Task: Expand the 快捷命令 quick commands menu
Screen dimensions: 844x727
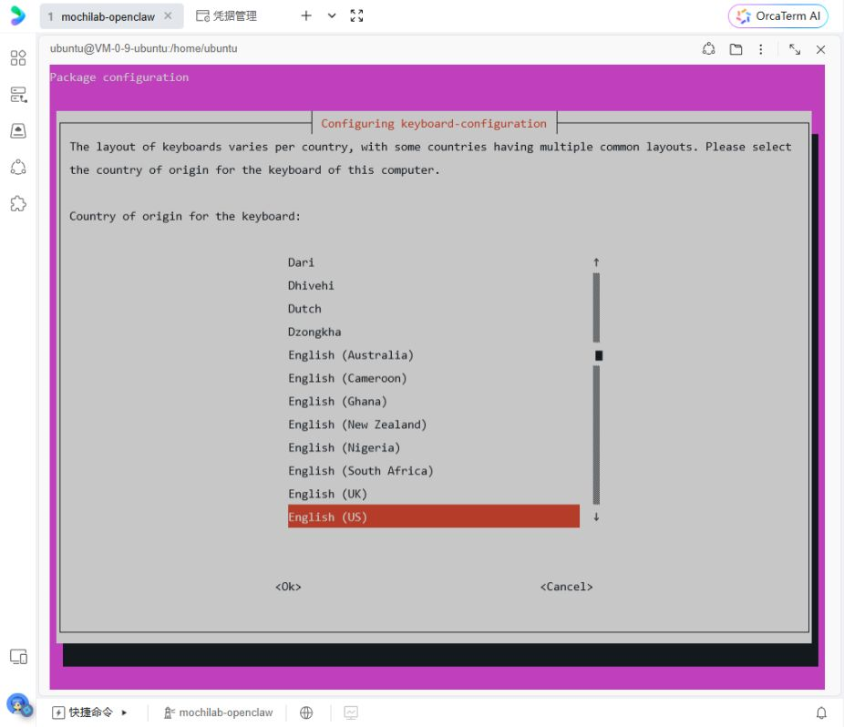Action: pyautogui.click(x=89, y=712)
